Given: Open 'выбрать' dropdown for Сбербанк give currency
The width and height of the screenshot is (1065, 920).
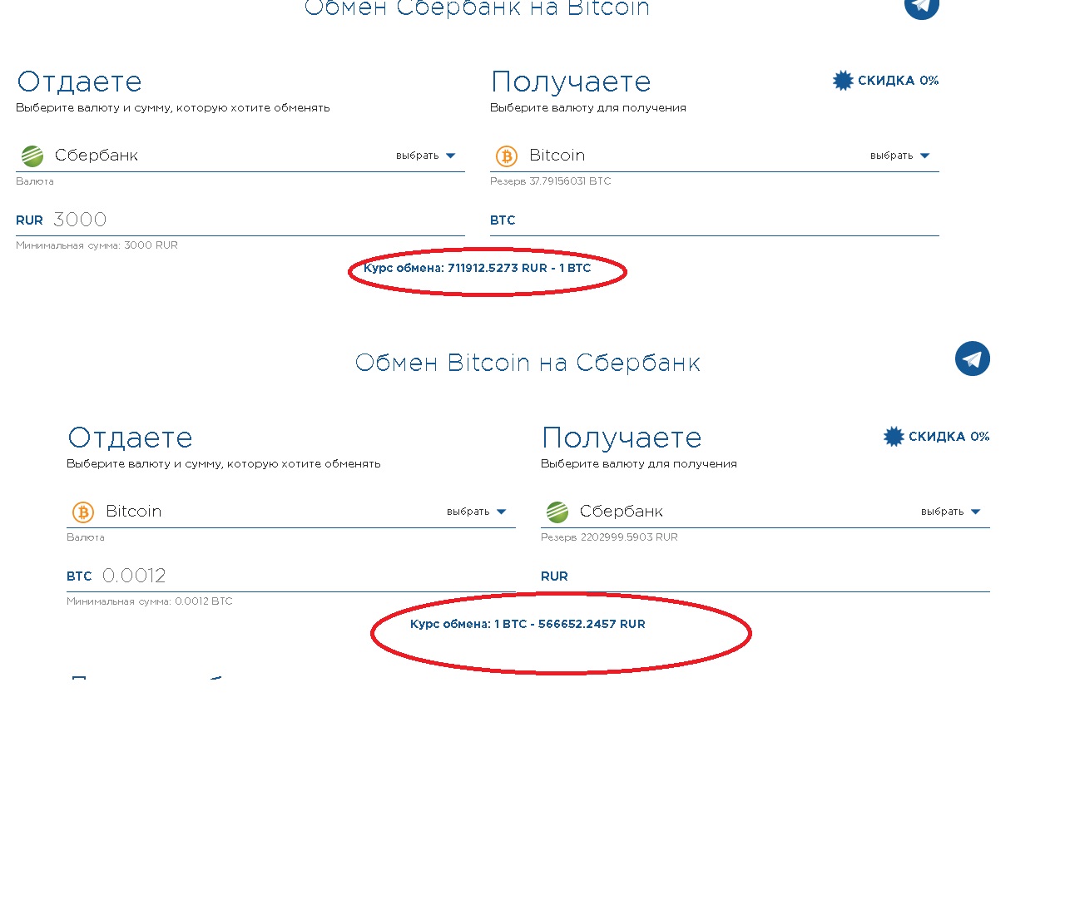Looking at the screenshot, I should pos(426,156).
